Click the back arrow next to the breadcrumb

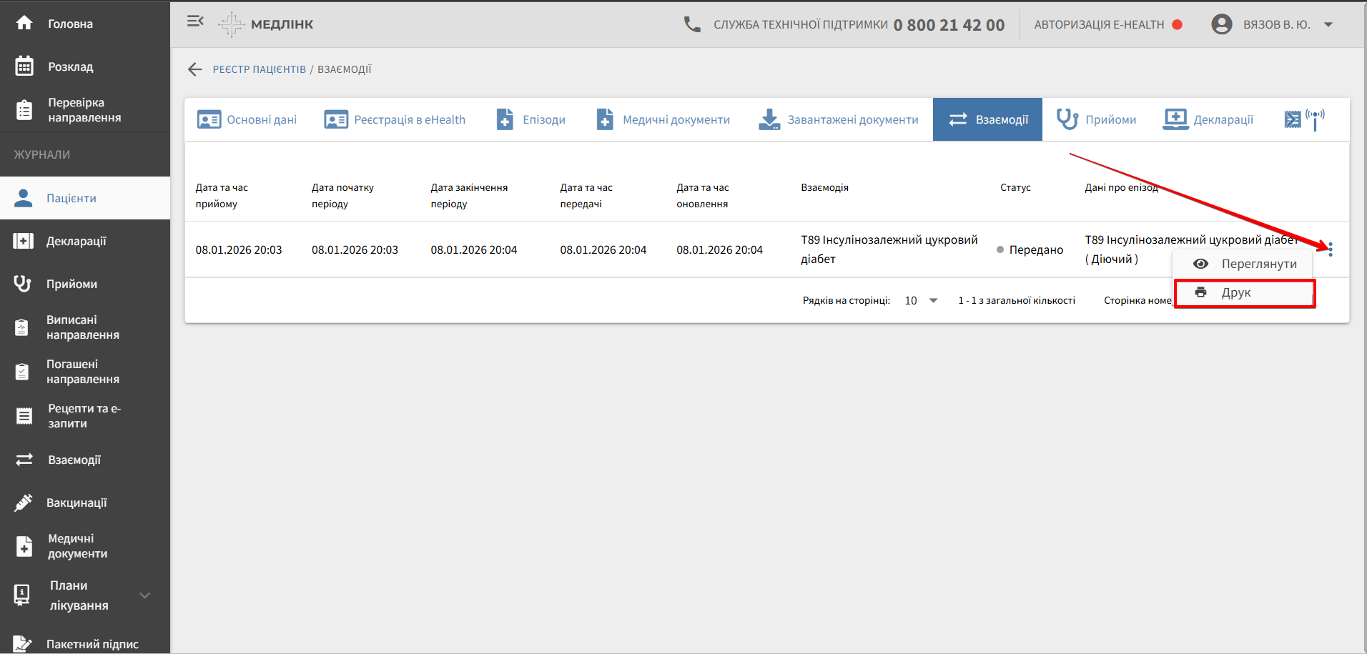point(194,69)
